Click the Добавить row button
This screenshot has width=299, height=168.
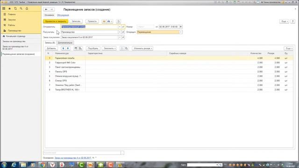pos(51,49)
